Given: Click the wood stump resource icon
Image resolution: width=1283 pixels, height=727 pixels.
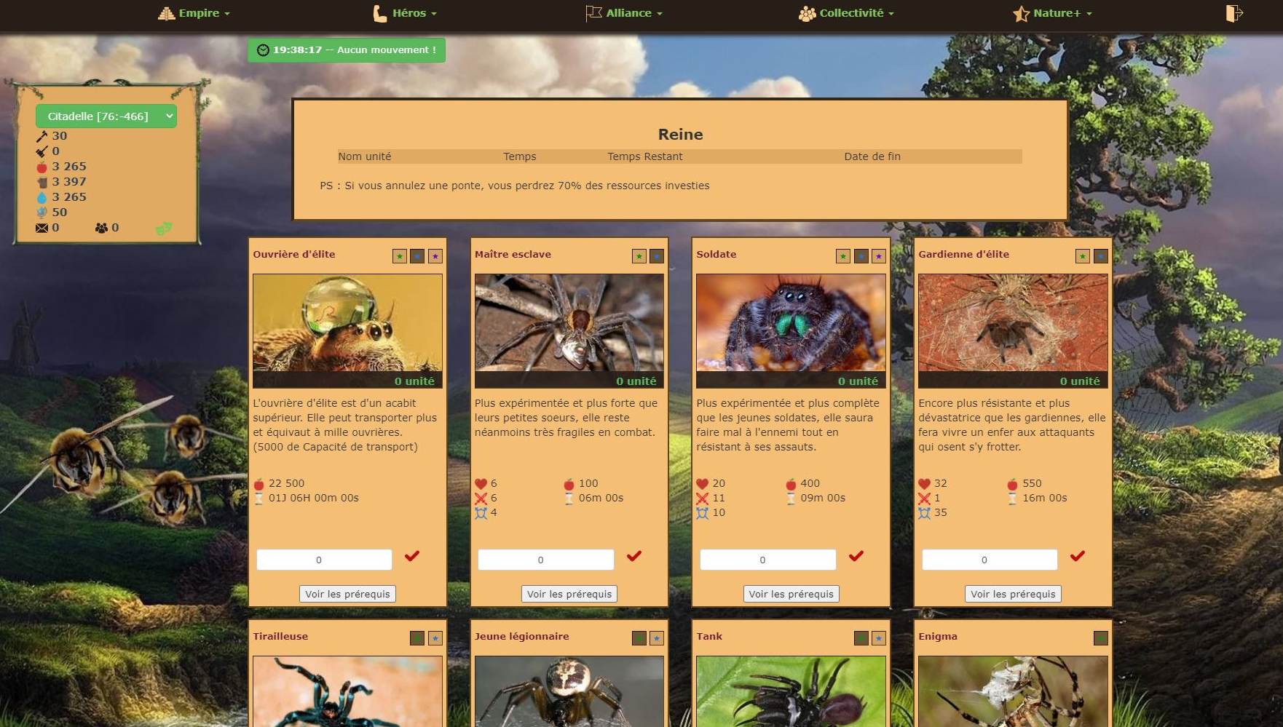Looking at the screenshot, I should pyautogui.click(x=42, y=182).
